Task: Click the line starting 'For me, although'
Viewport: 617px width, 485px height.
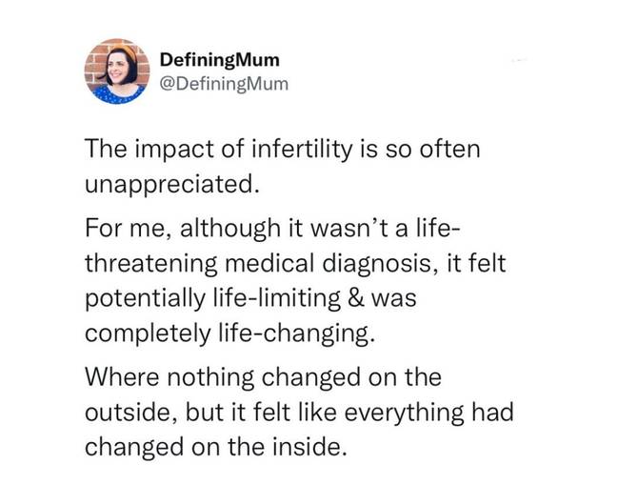Action: (272, 228)
